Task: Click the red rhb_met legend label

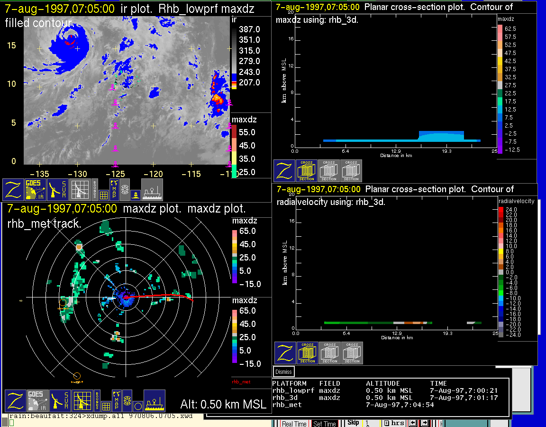Action: 241,381
